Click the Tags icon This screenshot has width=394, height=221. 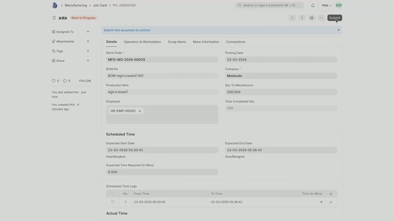[54, 51]
